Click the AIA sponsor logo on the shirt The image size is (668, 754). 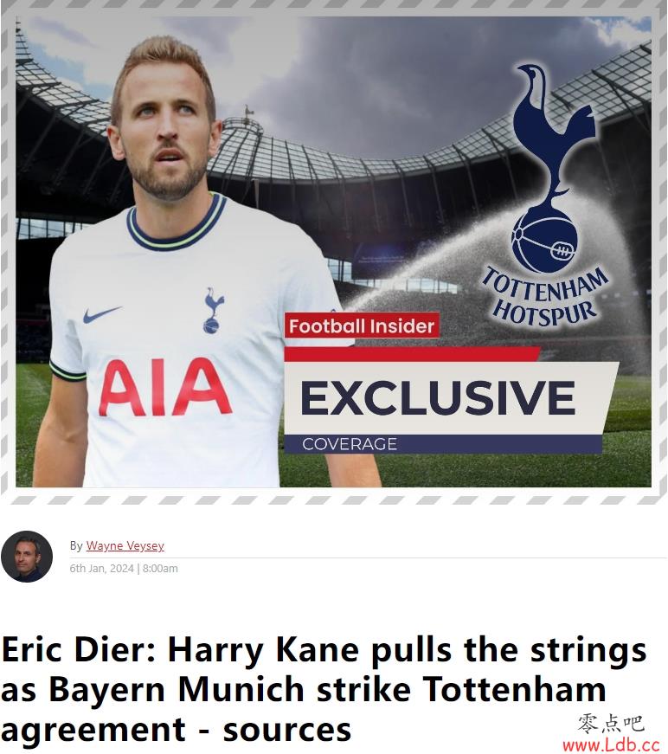(x=165, y=387)
